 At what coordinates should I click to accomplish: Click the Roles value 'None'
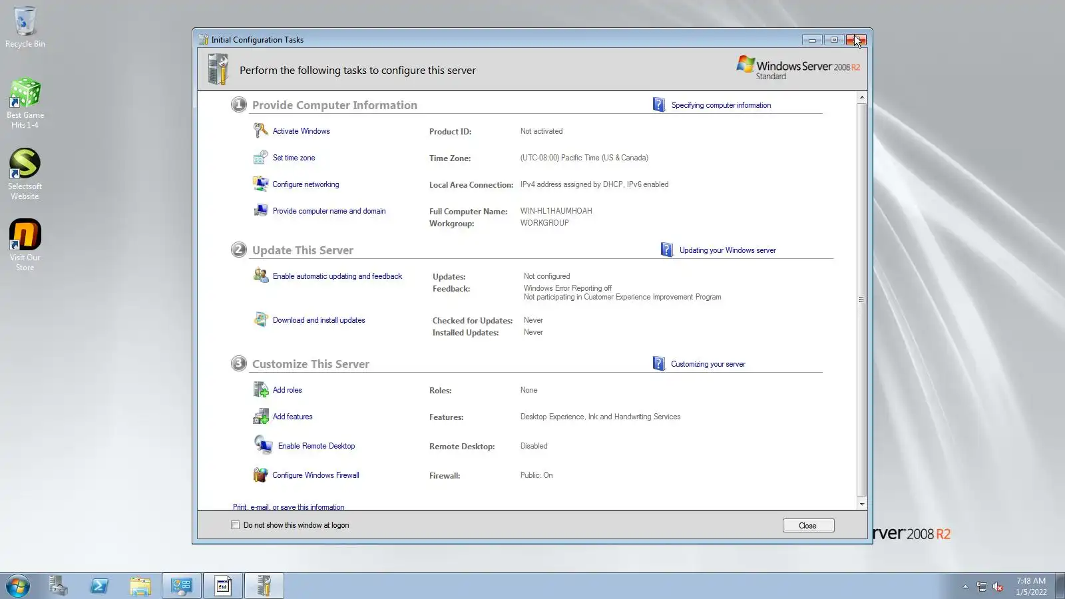529,390
